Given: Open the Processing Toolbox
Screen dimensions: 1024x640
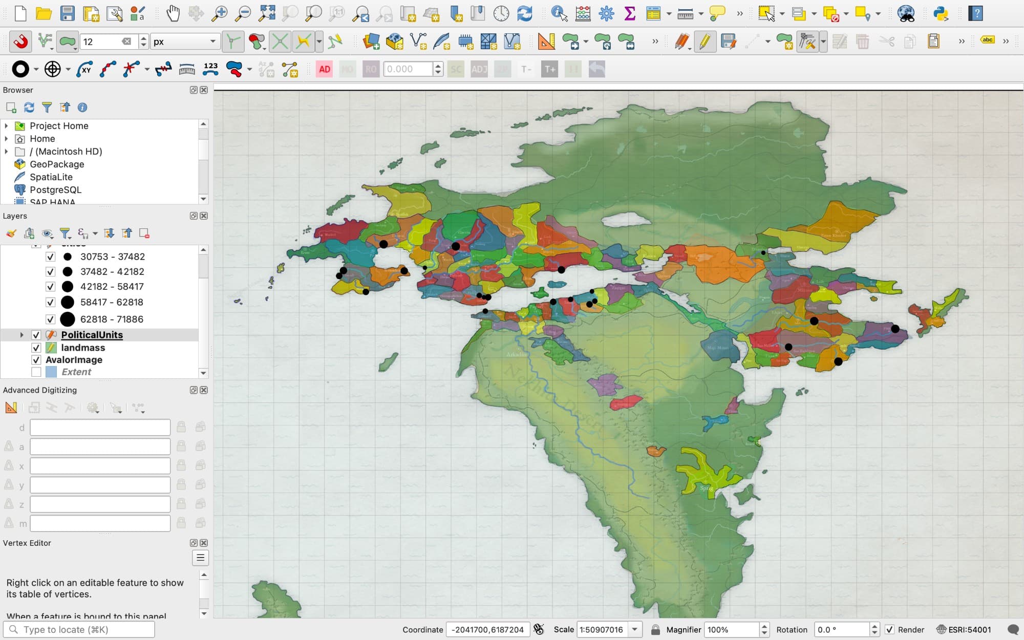Looking at the screenshot, I should [606, 14].
